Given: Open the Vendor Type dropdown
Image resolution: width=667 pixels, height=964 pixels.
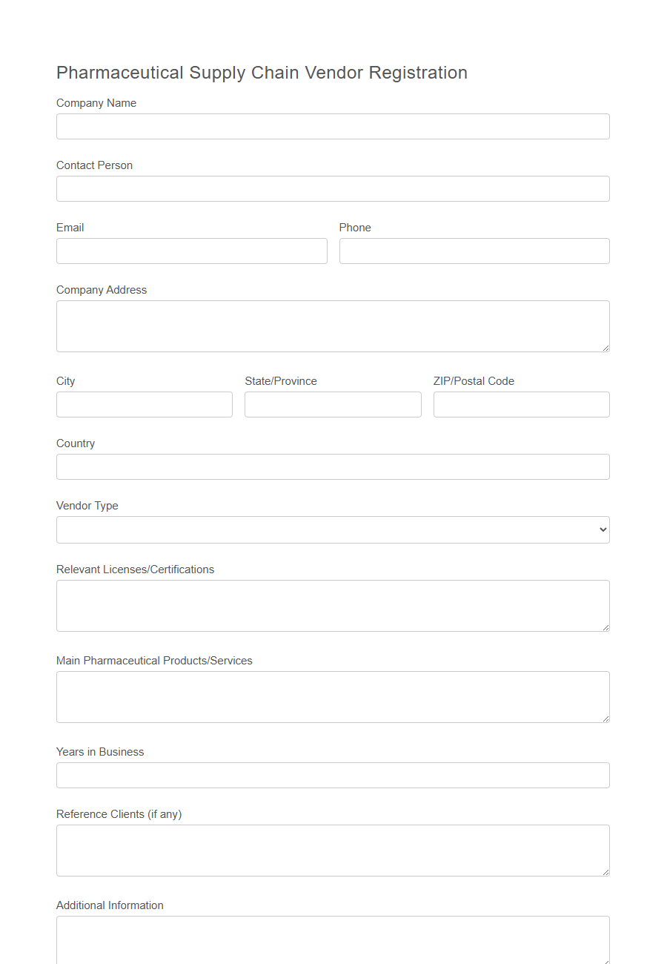Looking at the screenshot, I should click(332, 529).
